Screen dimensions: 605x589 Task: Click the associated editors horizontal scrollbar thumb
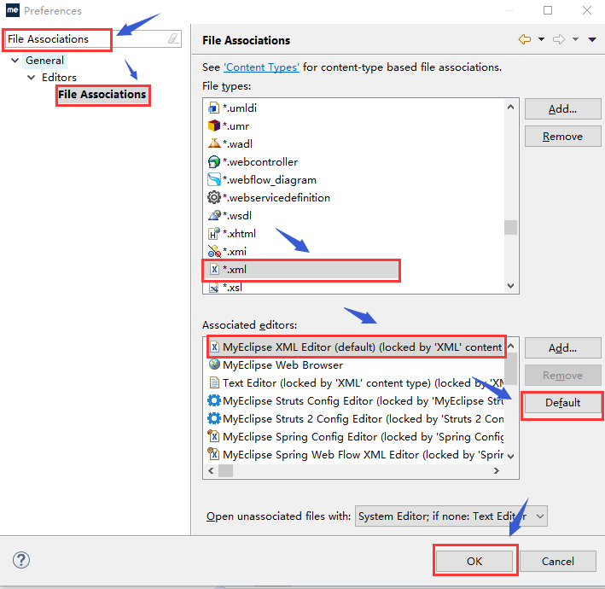point(226,470)
